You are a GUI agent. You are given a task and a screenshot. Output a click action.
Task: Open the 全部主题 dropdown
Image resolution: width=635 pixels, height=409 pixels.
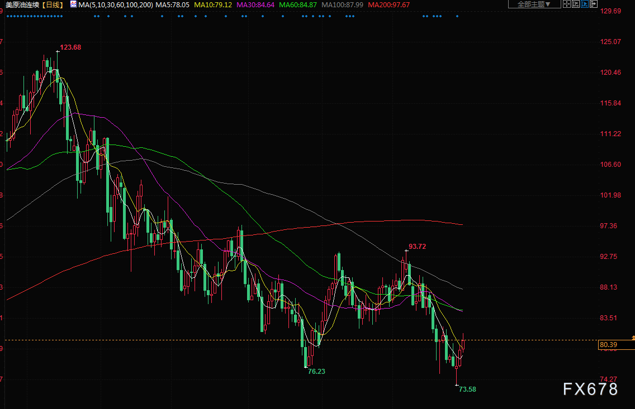click(534, 4)
